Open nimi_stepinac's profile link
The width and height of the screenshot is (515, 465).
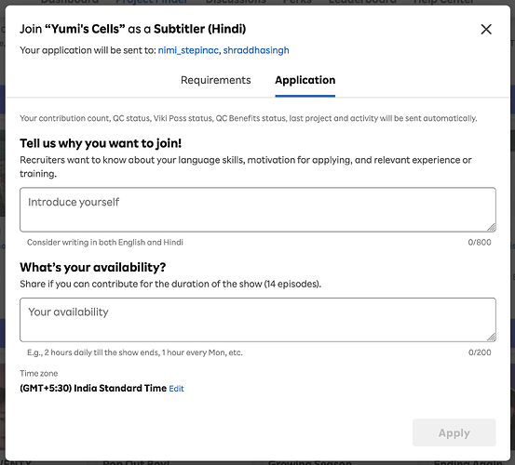click(188, 50)
